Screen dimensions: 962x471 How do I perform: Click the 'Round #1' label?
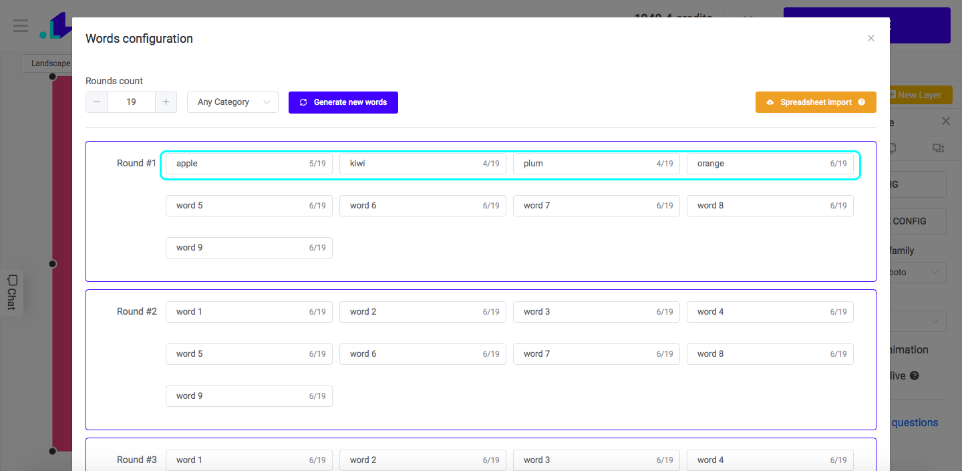tap(136, 163)
